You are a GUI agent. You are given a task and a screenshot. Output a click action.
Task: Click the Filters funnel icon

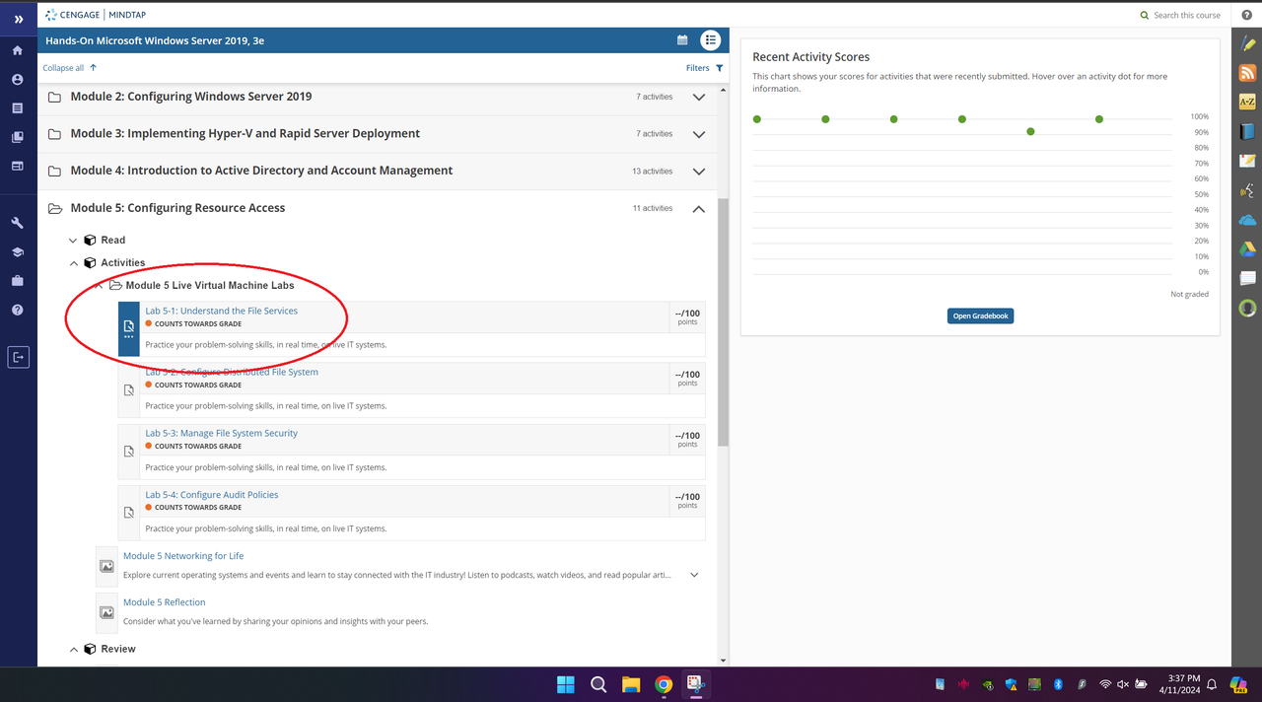pyautogui.click(x=720, y=68)
